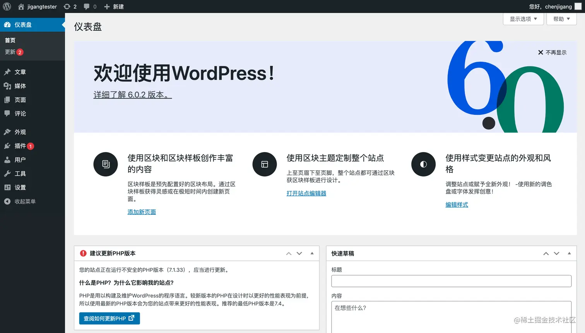Collapse 建议更新PHP版本 widget panel
Image resolution: width=585 pixels, height=333 pixels.
click(x=312, y=253)
